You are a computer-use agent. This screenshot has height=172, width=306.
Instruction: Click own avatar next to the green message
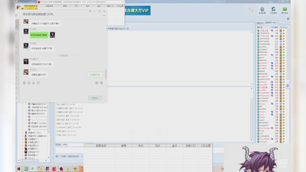pyautogui.click(x=52, y=35)
